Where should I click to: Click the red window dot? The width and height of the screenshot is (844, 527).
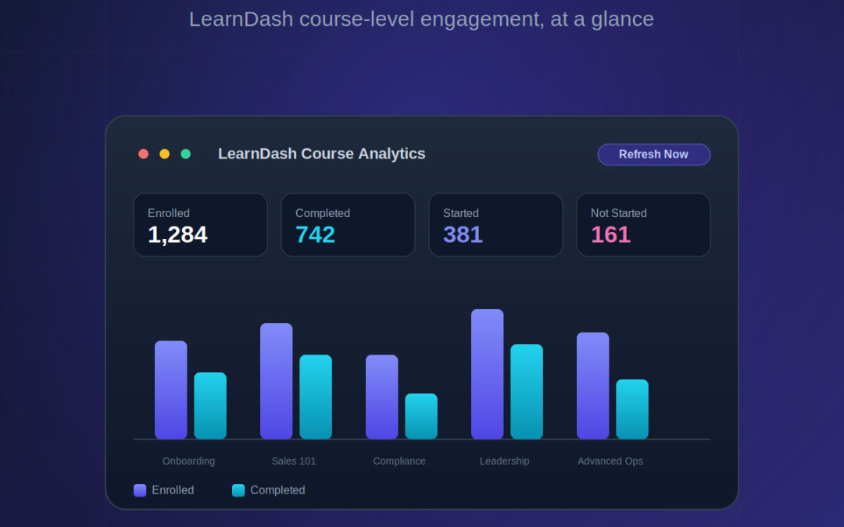click(x=143, y=154)
